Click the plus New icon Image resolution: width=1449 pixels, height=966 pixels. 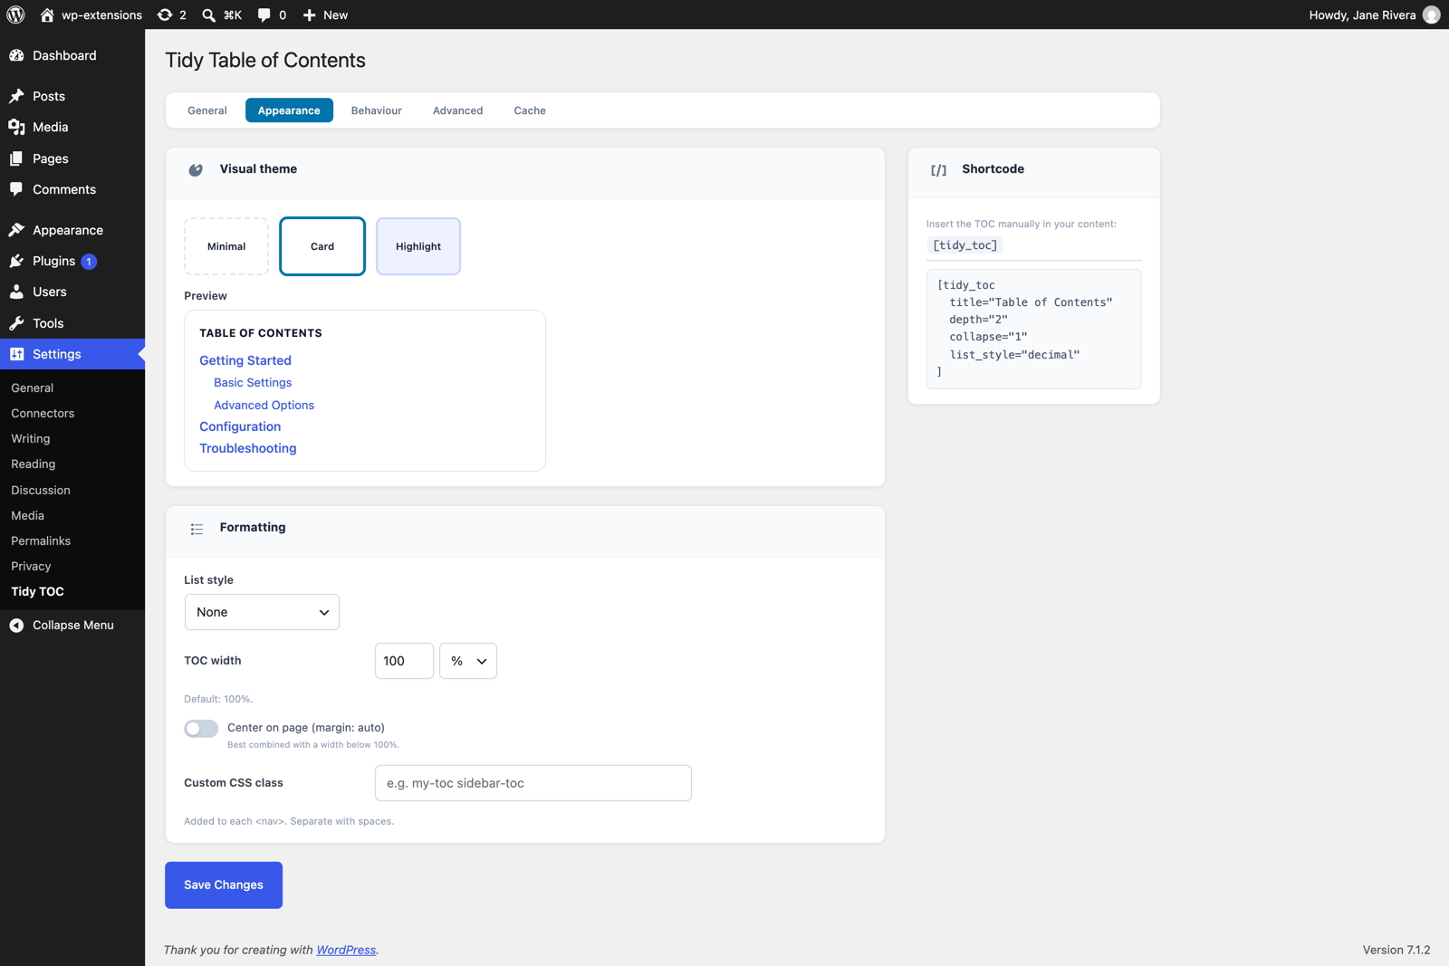point(309,14)
